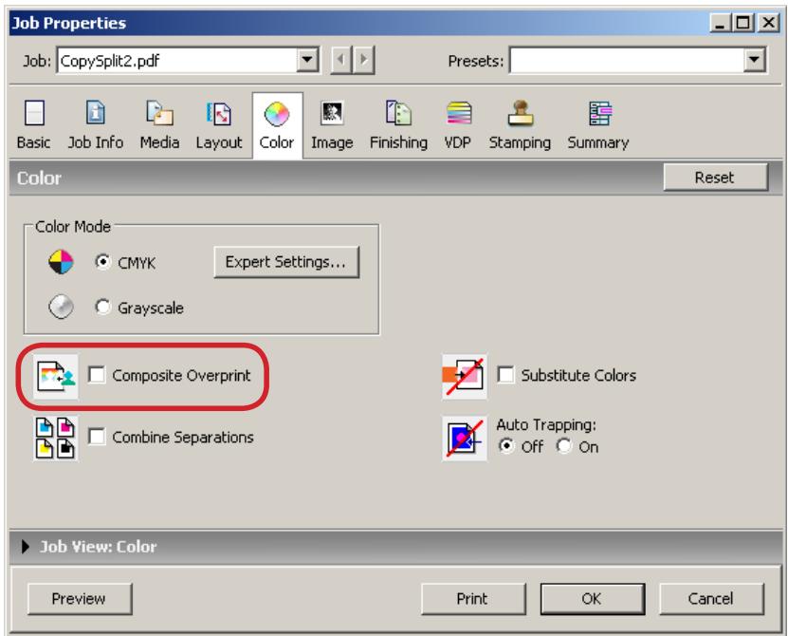788x636 pixels.
Task: Open the Basic tab icon
Action: pyautogui.click(x=34, y=113)
